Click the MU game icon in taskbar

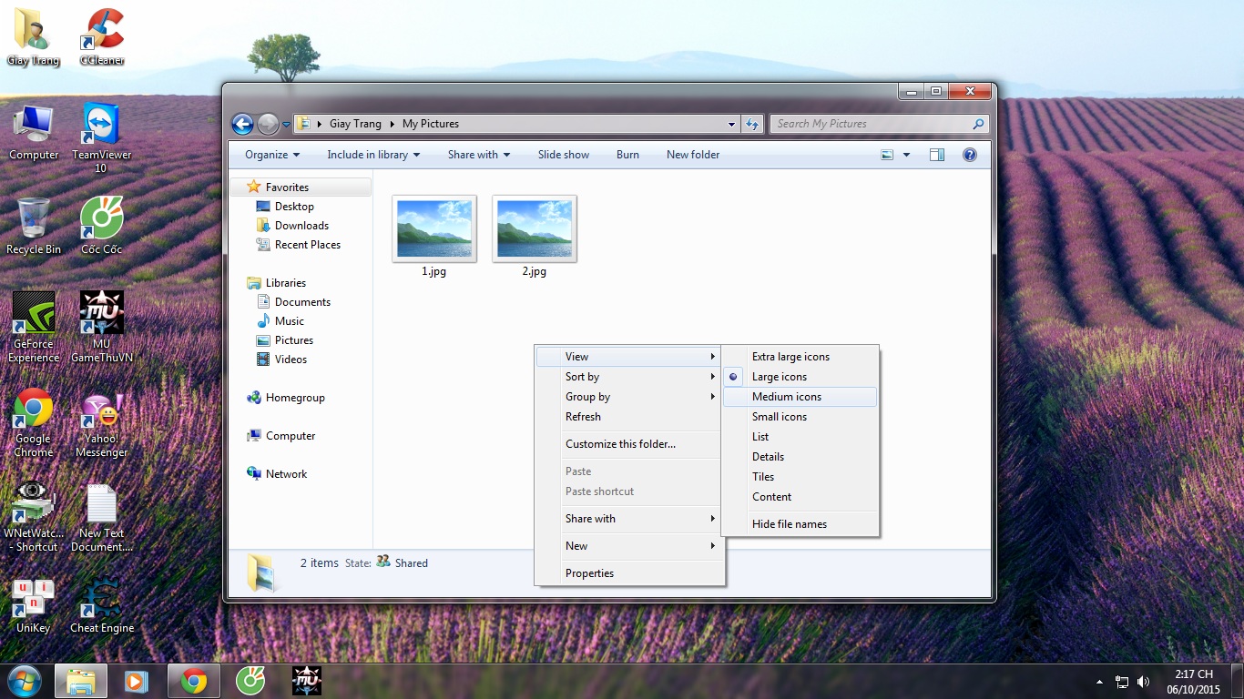pyautogui.click(x=306, y=681)
